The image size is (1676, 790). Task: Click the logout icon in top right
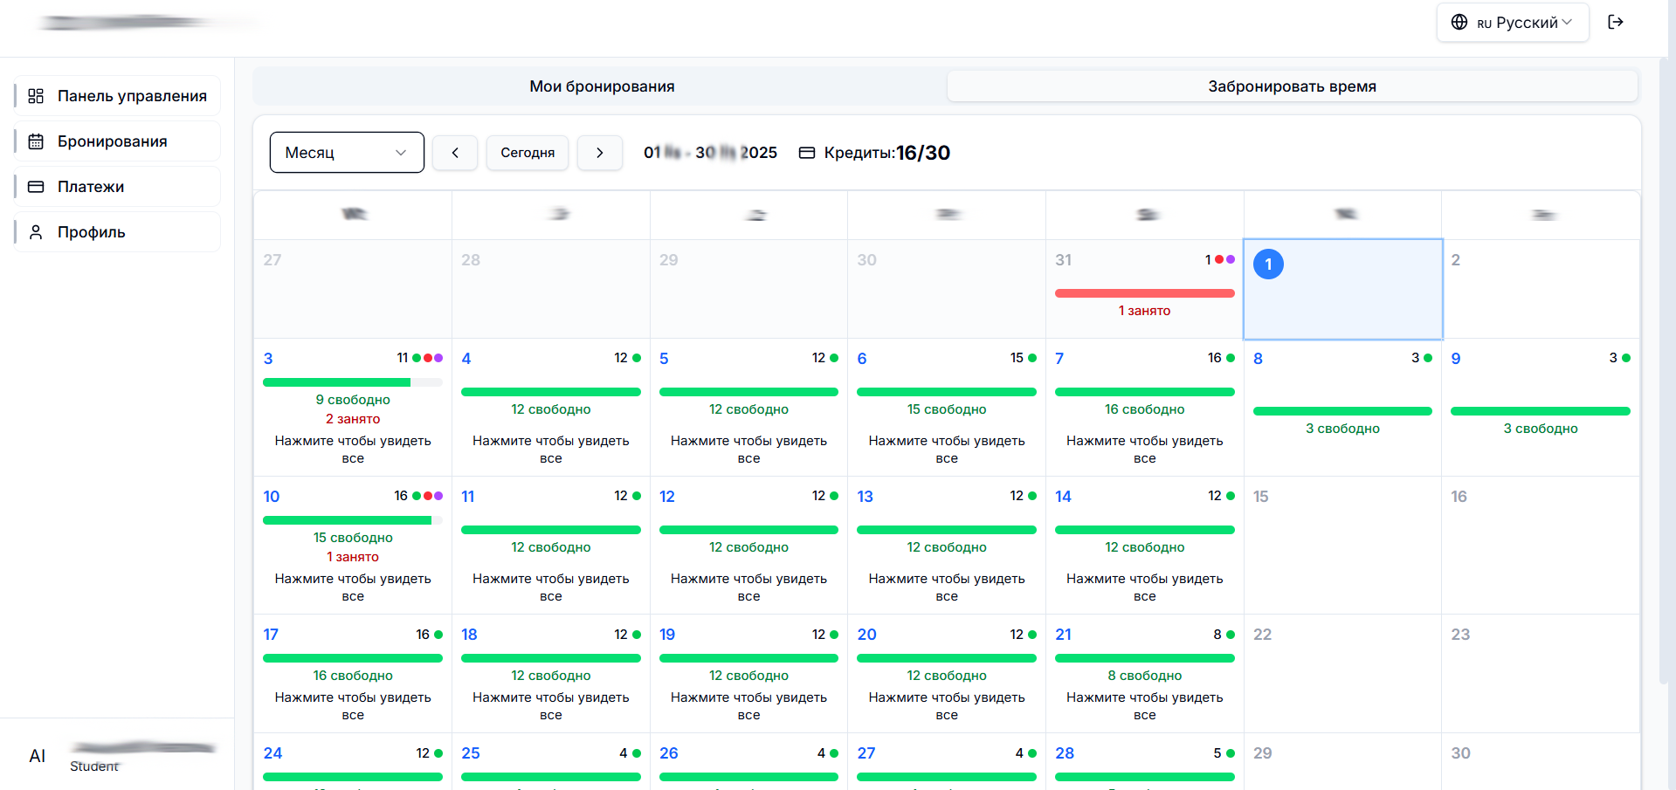(x=1615, y=22)
